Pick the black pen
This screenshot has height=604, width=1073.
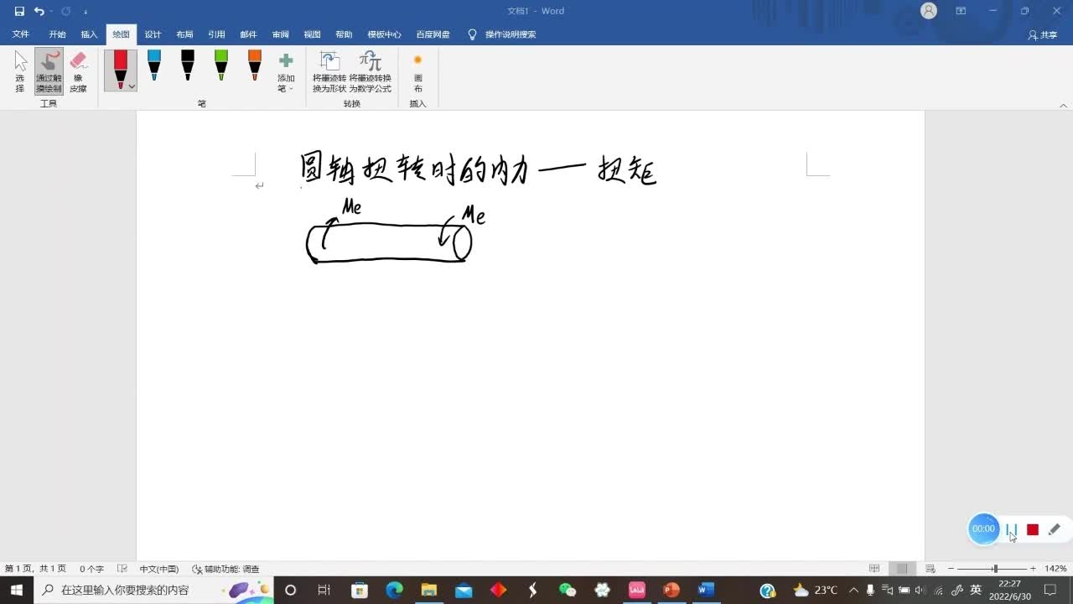tap(188, 65)
